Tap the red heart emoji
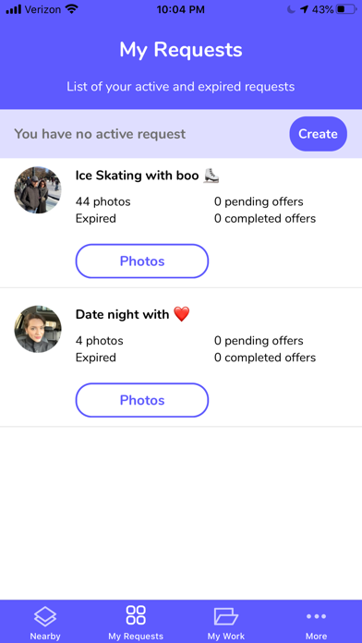This screenshot has width=362, height=643. [x=182, y=314]
